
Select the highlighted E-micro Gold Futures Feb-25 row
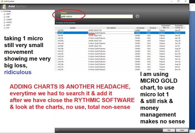[120, 33]
